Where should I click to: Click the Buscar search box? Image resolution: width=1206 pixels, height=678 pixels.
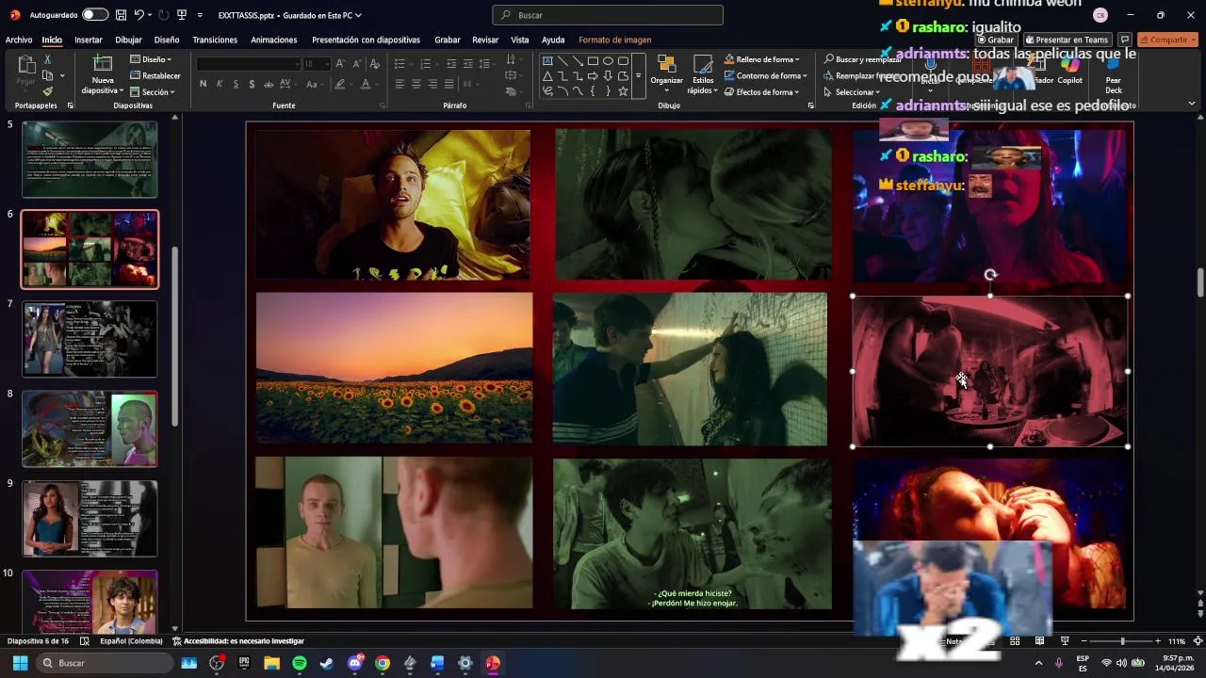click(x=608, y=15)
